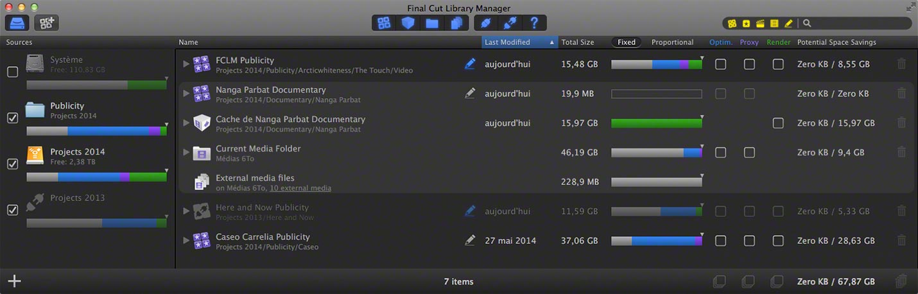Check Optim. box for Current Media Folder
Screen dimensions: 918x294
[x=721, y=152]
